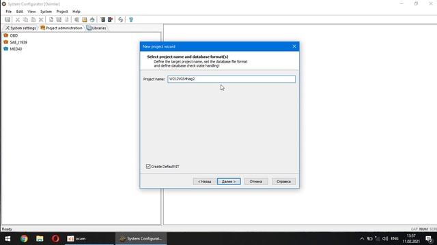Image resolution: width=437 pixels, height=245 pixels.
Task: Open File Explorer from taskbar
Action: pyautogui.click(x=40, y=239)
